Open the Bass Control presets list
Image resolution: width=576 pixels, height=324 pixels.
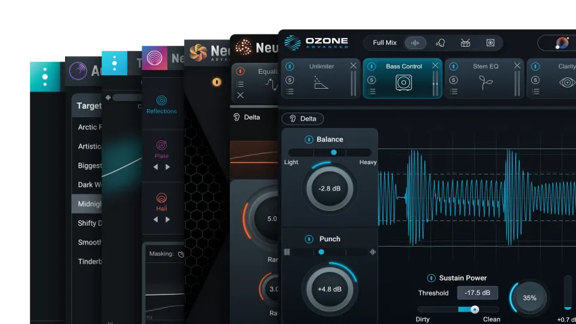coord(371,92)
